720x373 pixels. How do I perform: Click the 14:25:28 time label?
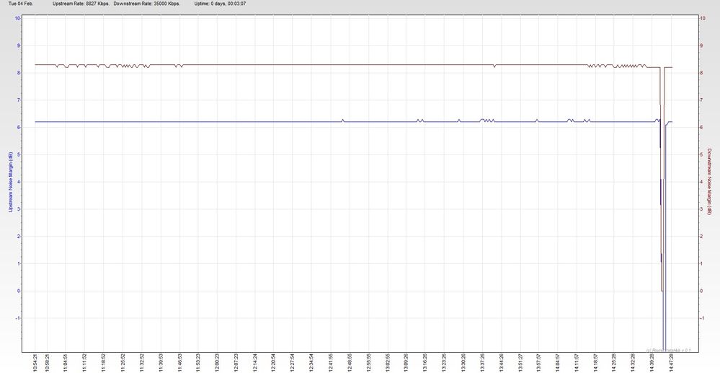[x=614, y=363]
